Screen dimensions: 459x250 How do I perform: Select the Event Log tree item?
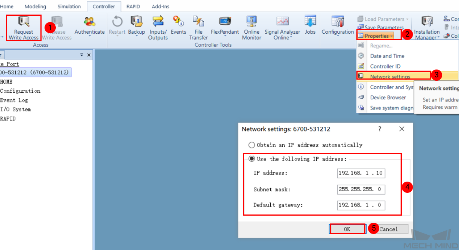[x=14, y=100]
